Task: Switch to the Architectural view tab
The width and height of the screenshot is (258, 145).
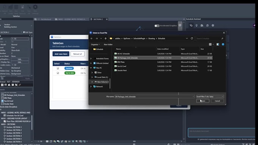Action: coord(43,19)
